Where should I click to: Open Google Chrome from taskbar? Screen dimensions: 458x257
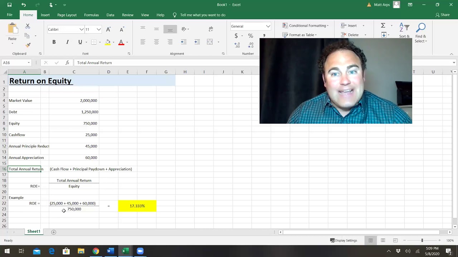96,251
